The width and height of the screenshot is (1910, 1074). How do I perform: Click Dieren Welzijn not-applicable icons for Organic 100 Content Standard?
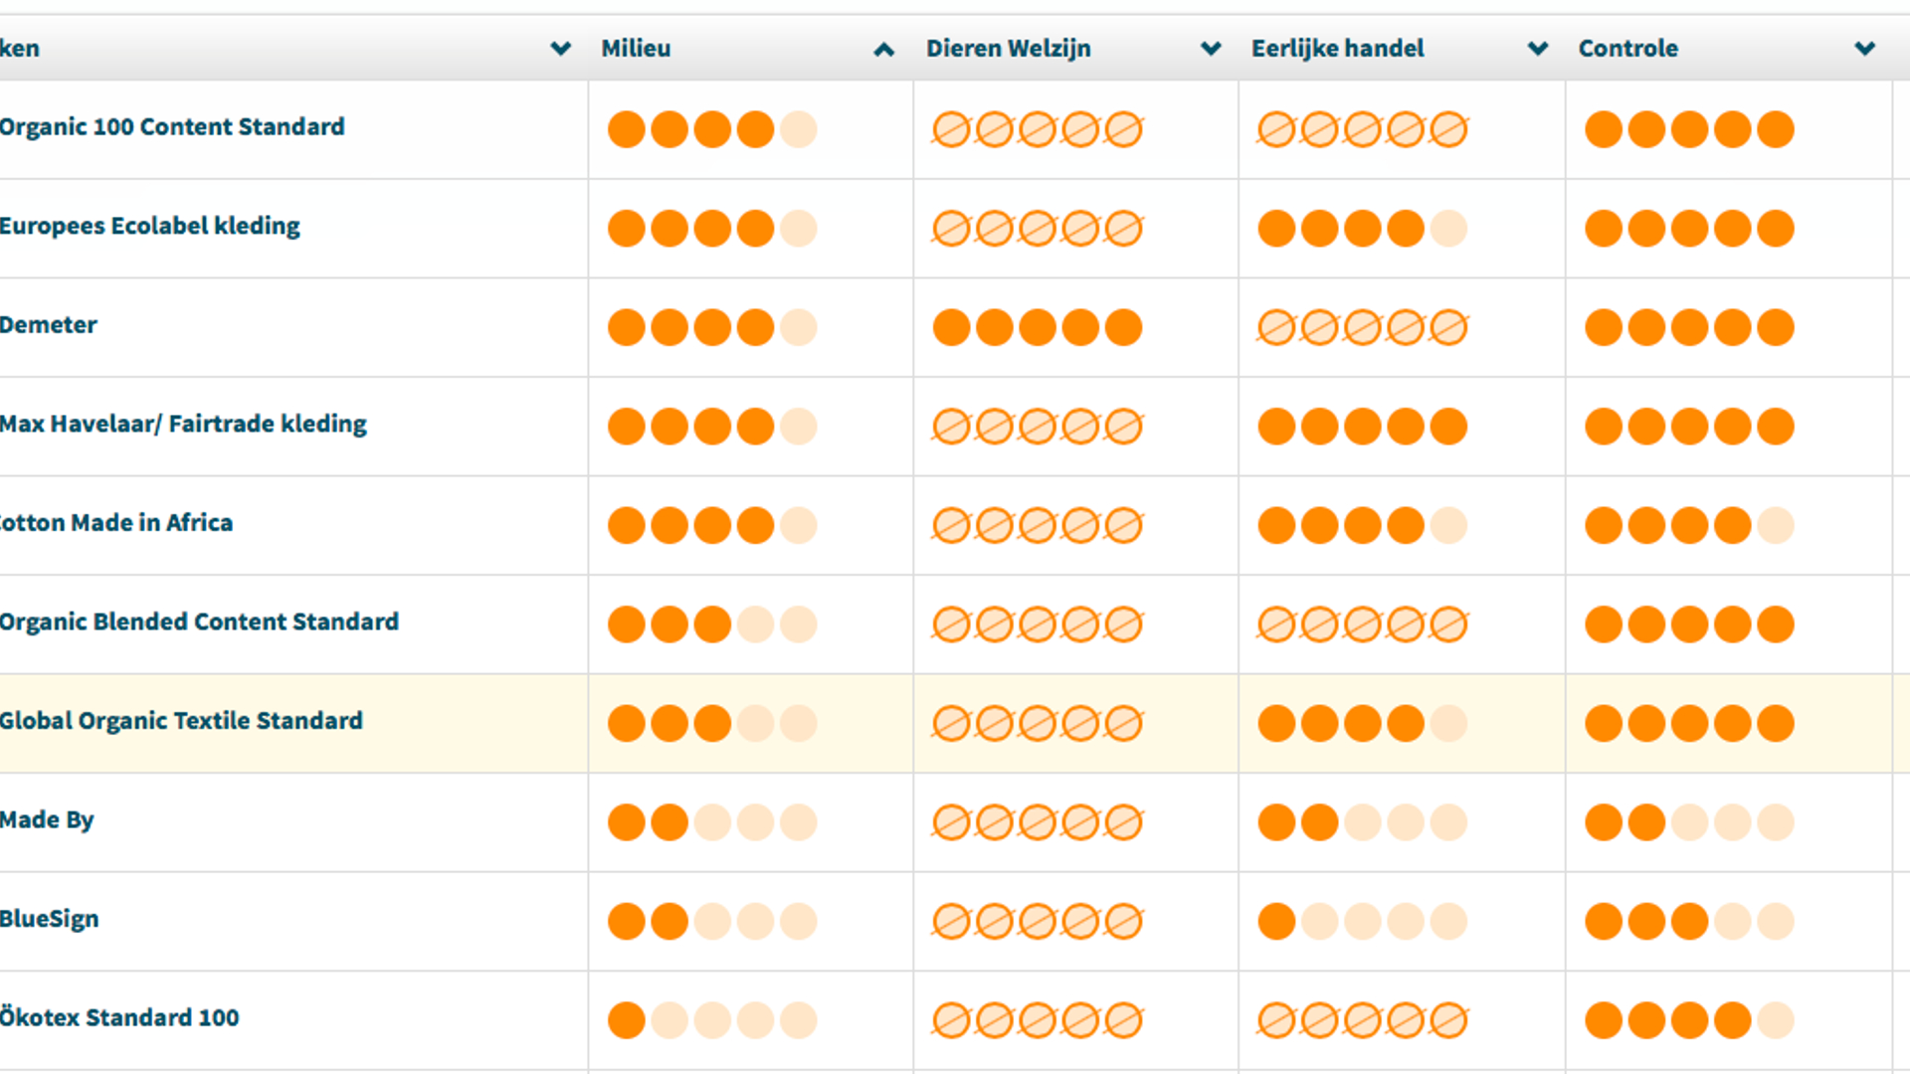1038,129
